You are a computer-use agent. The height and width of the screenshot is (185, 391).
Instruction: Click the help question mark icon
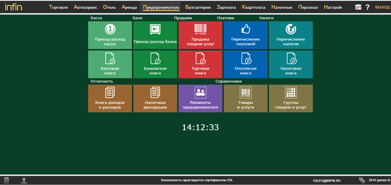(367, 7)
